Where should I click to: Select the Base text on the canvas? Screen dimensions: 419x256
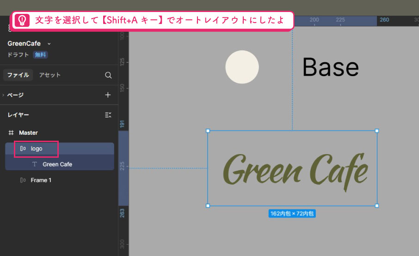pos(331,67)
